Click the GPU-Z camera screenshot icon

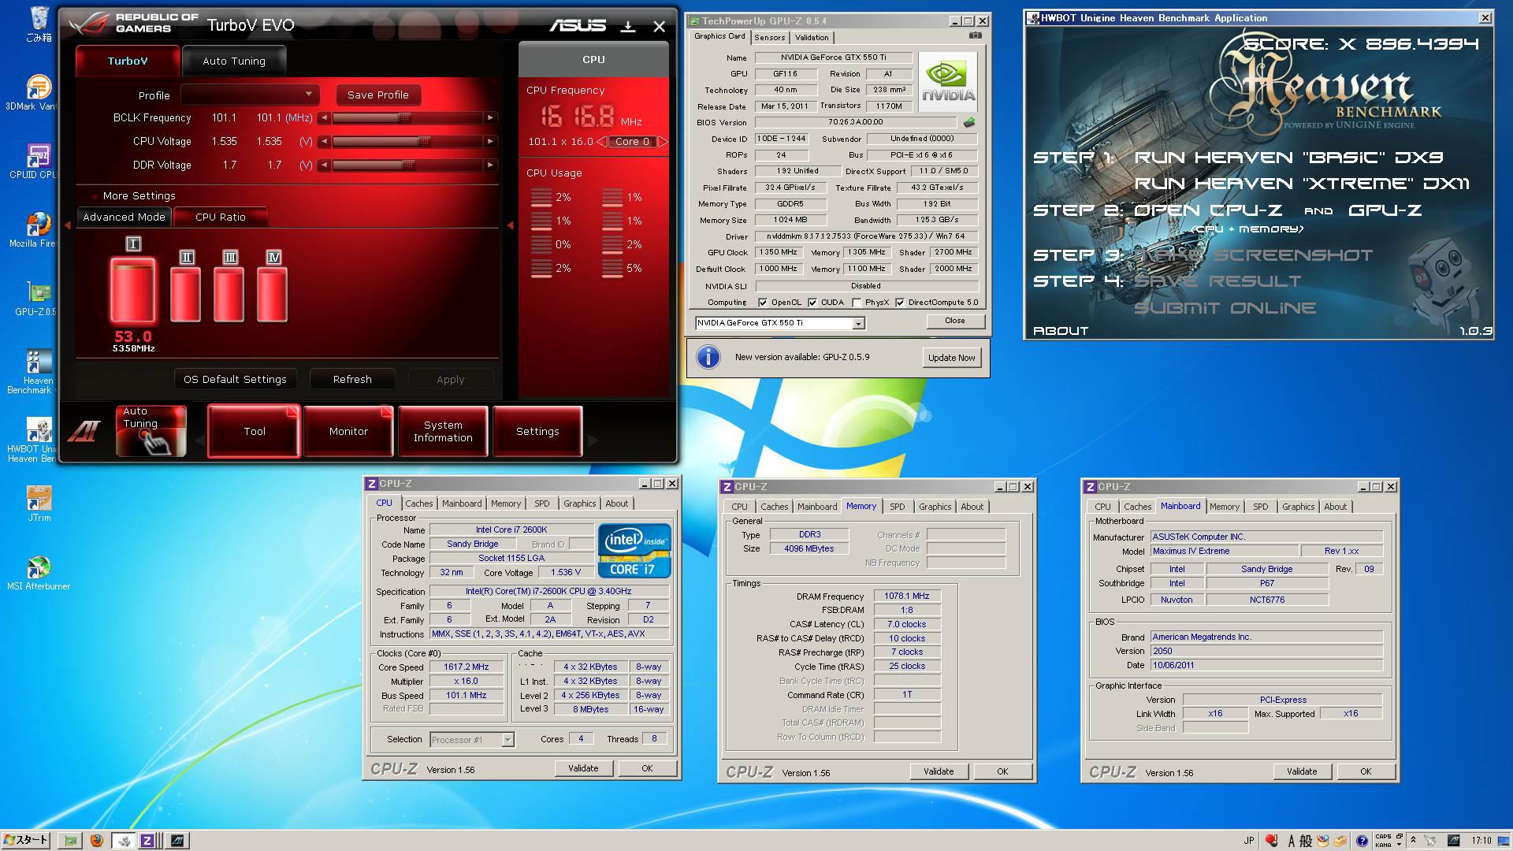(x=975, y=35)
